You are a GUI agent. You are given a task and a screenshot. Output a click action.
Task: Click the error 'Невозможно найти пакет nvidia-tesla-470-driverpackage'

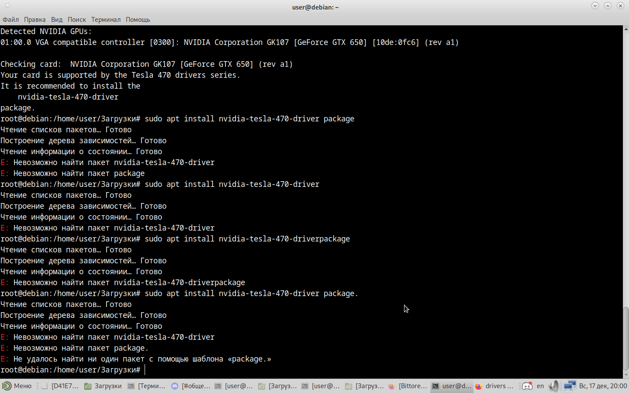coord(123,283)
